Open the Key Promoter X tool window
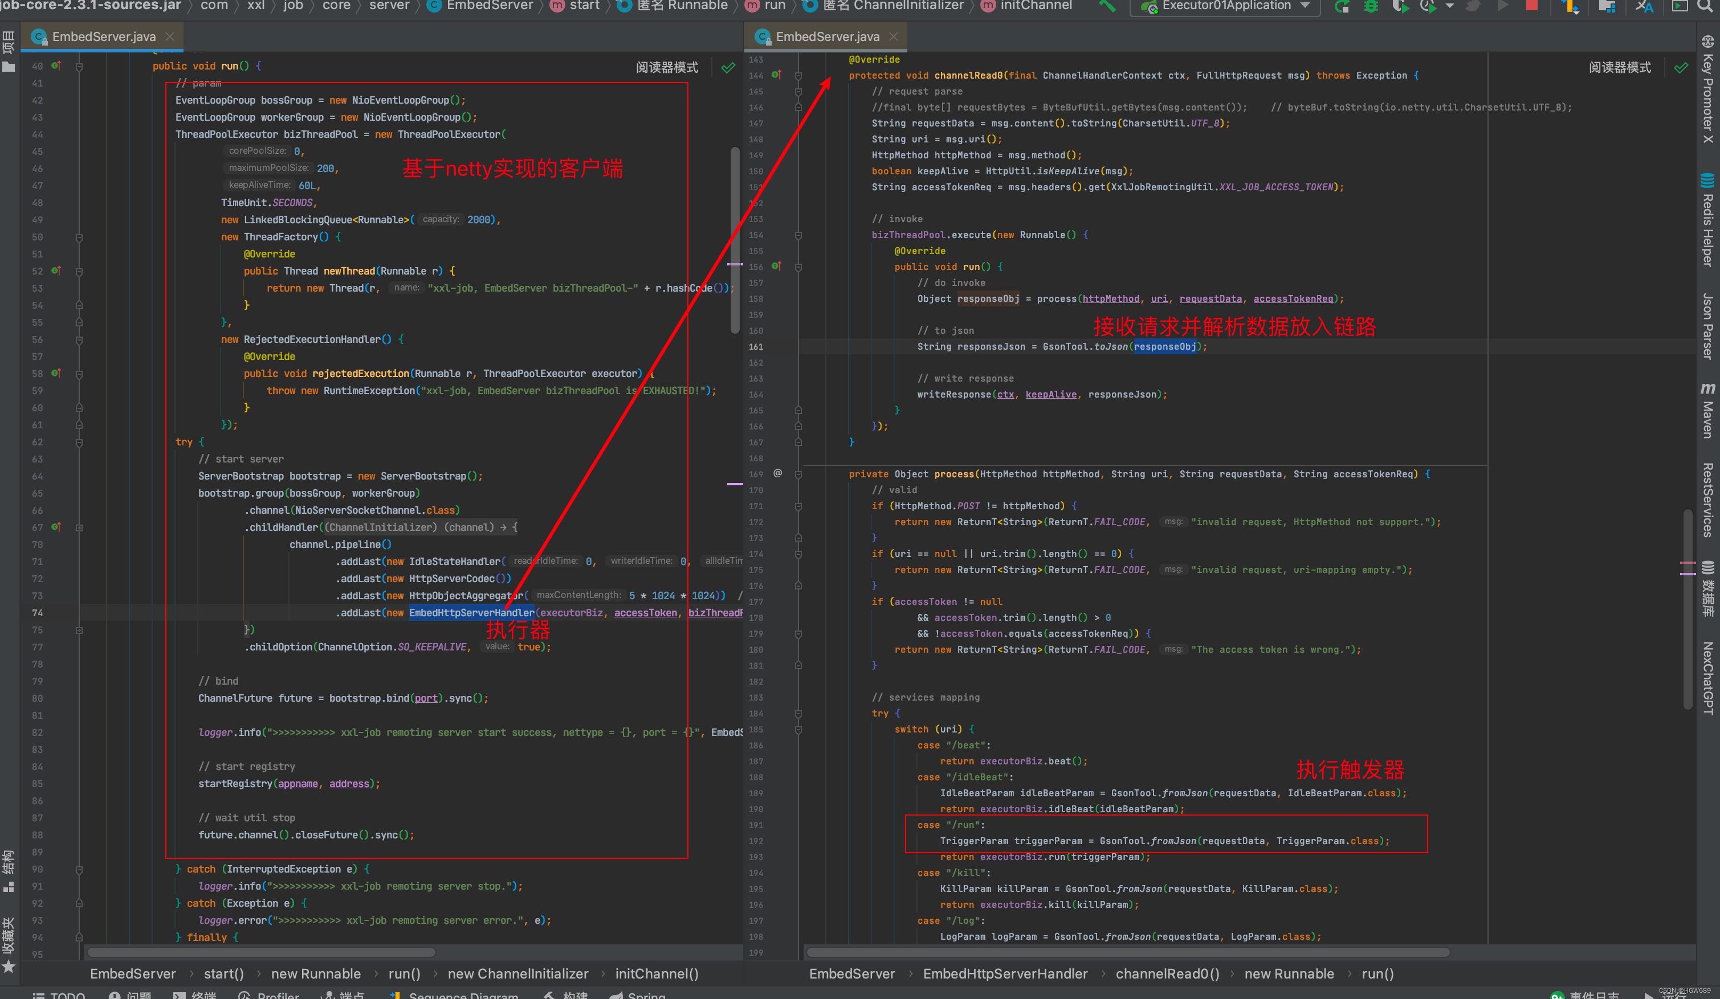 [x=1707, y=89]
